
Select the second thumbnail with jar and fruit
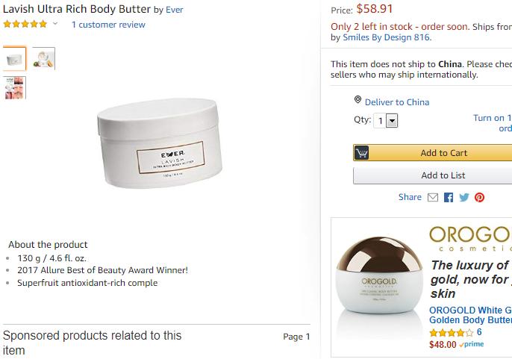click(x=43, y=58)
